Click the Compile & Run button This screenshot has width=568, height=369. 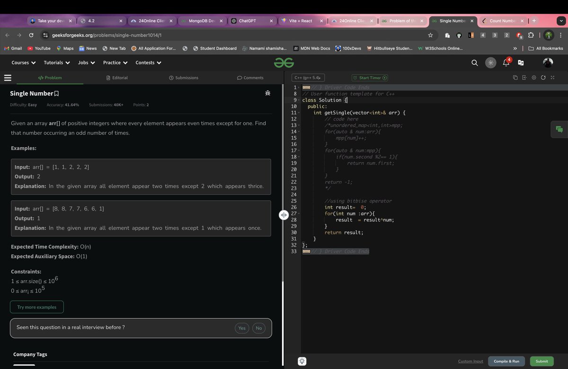[x=506, y=361]
